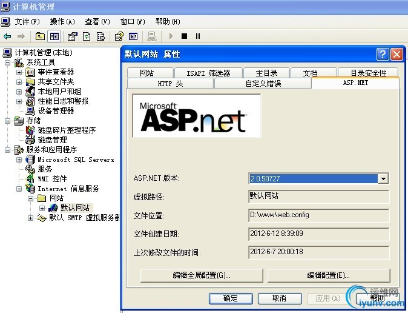408x313 pixels.
Task: Click the 虚拟路径 field showing 默认网站
Action: coord(319,197)
